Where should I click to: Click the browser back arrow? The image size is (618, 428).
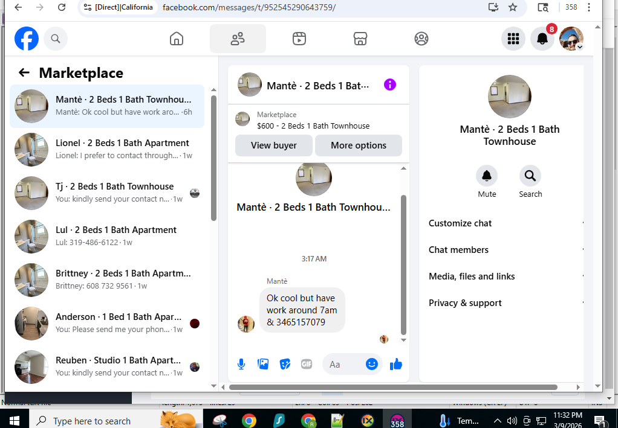[x=18, y=7]
